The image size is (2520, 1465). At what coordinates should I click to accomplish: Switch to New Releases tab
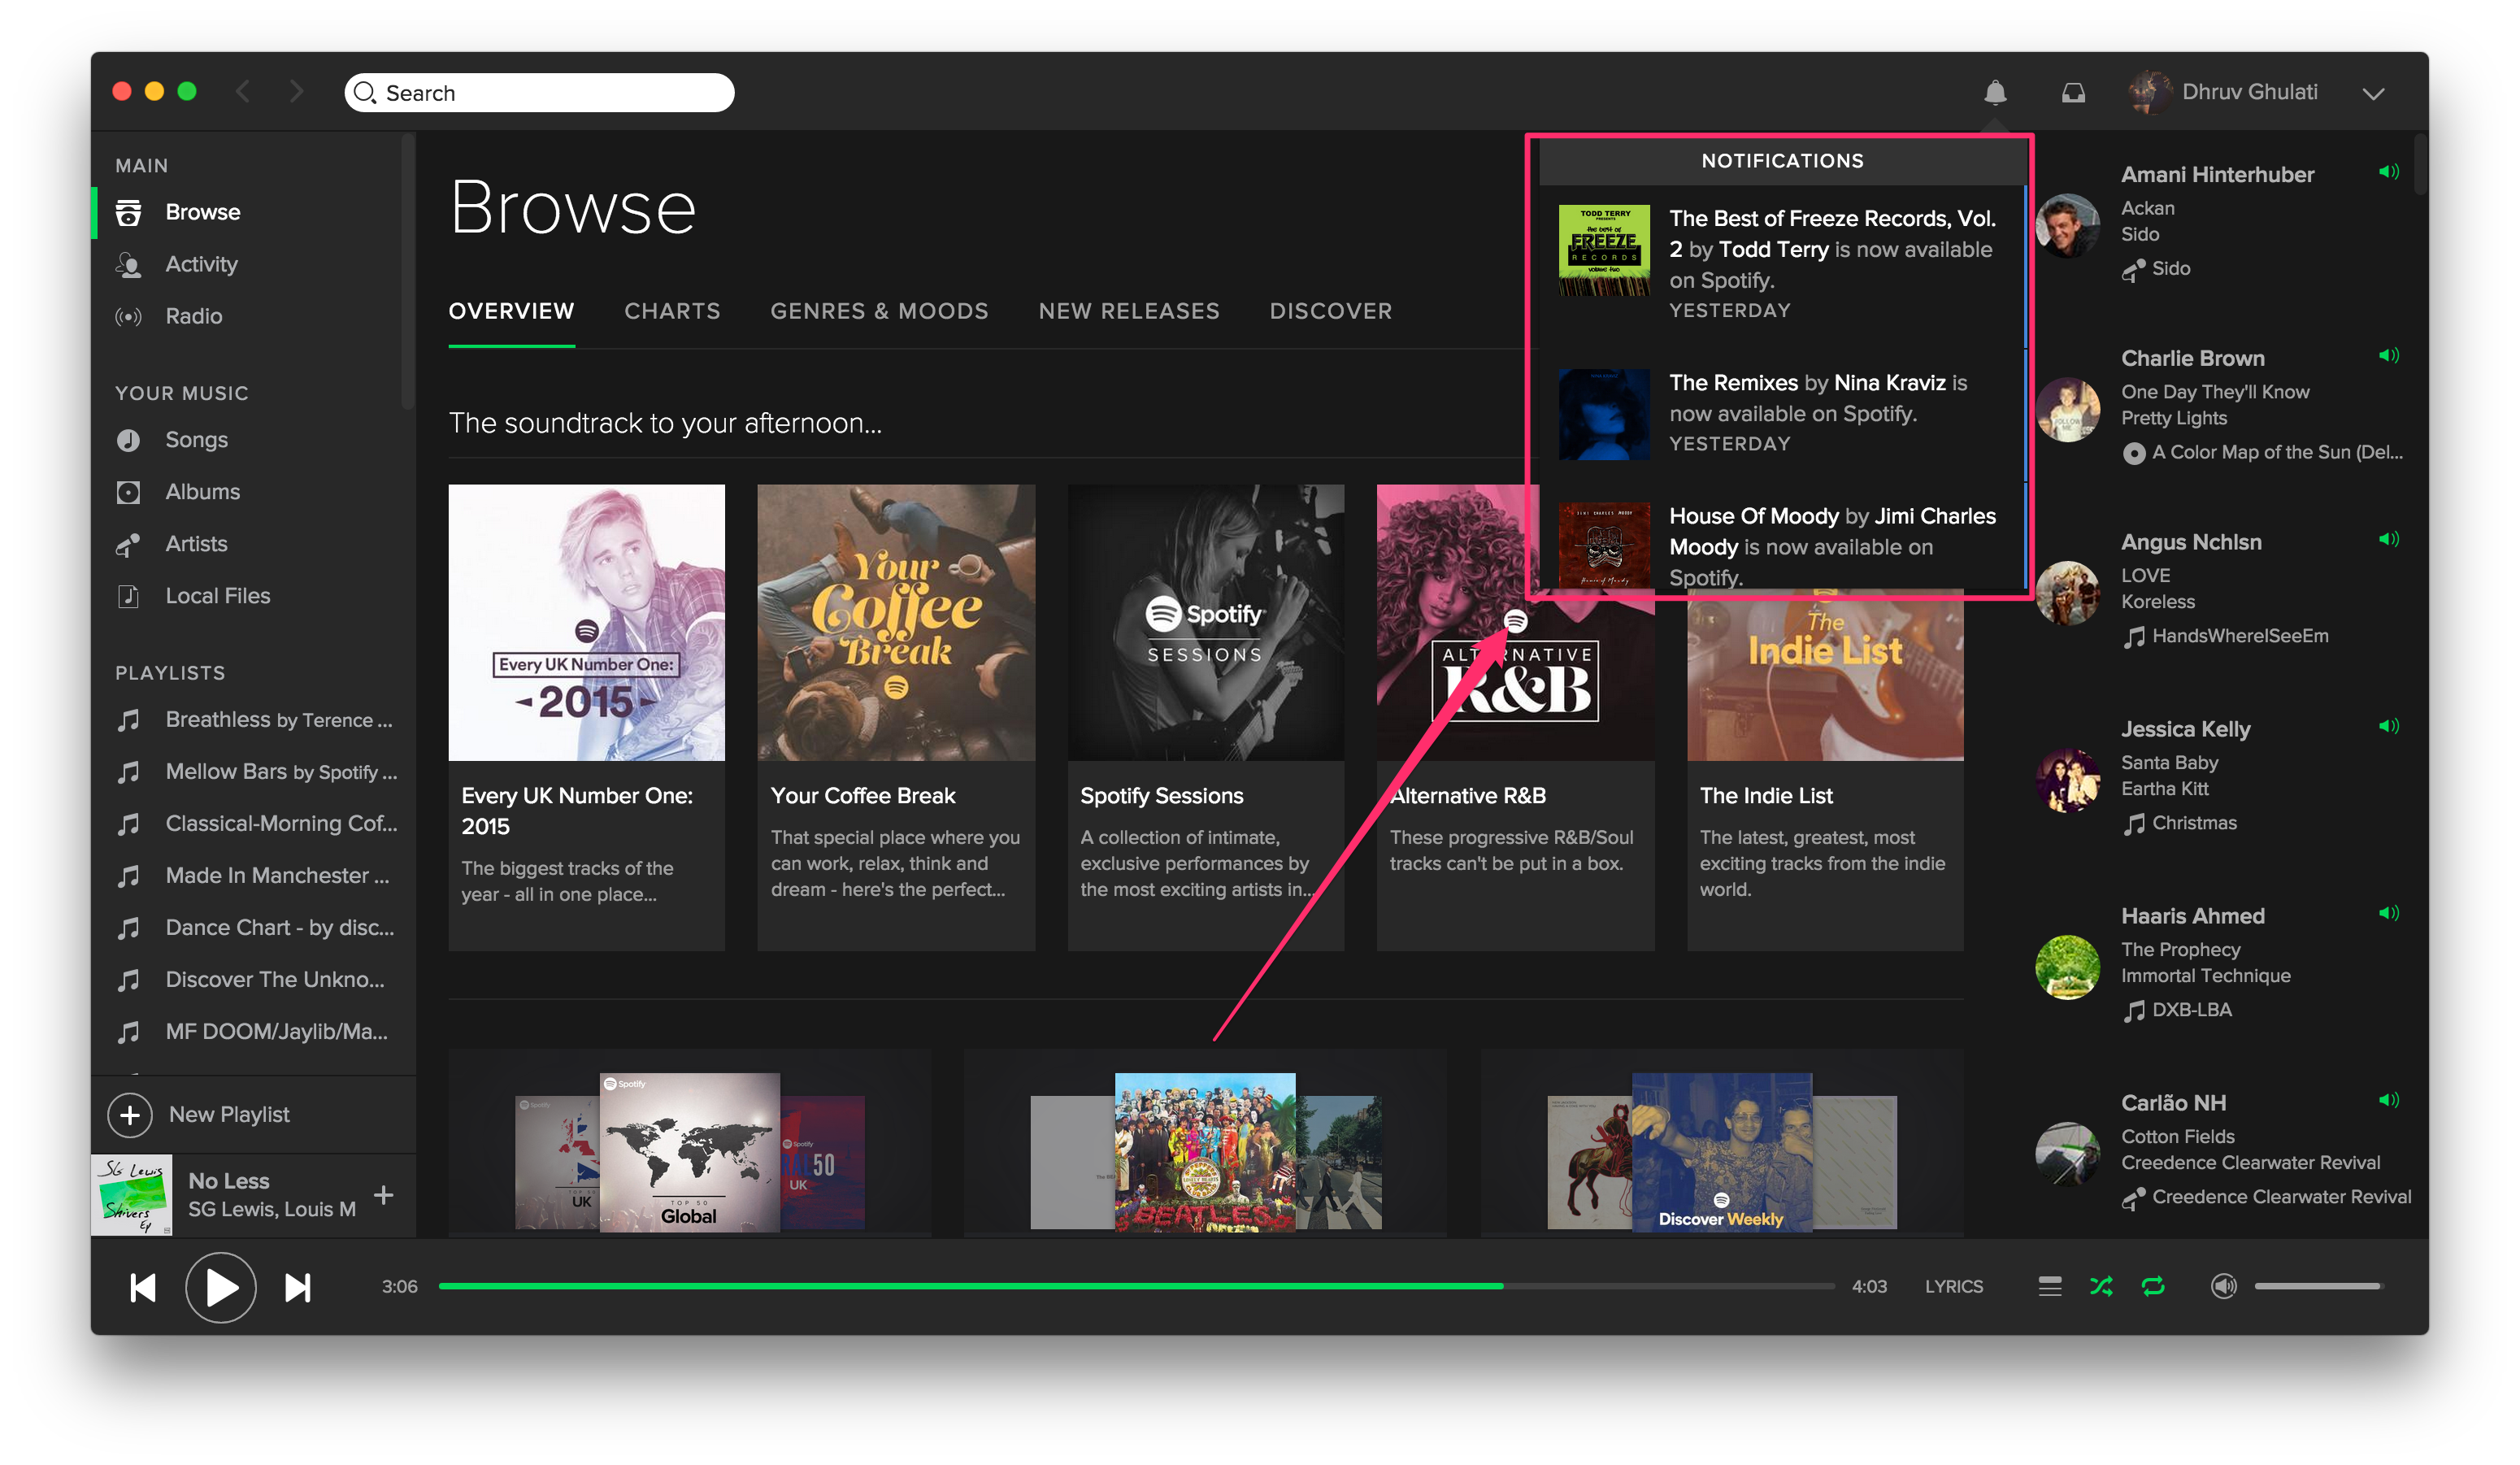[1129, 311]
